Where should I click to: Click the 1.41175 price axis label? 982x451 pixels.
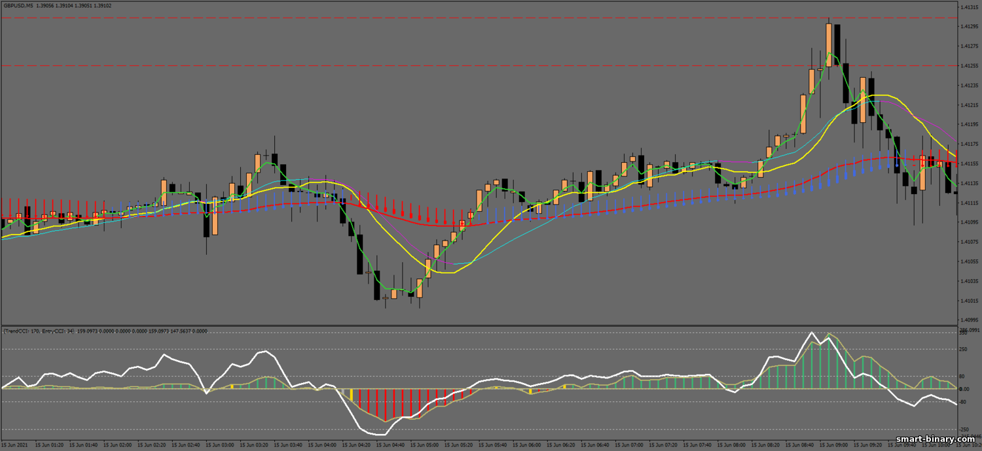tap(969, 144)
